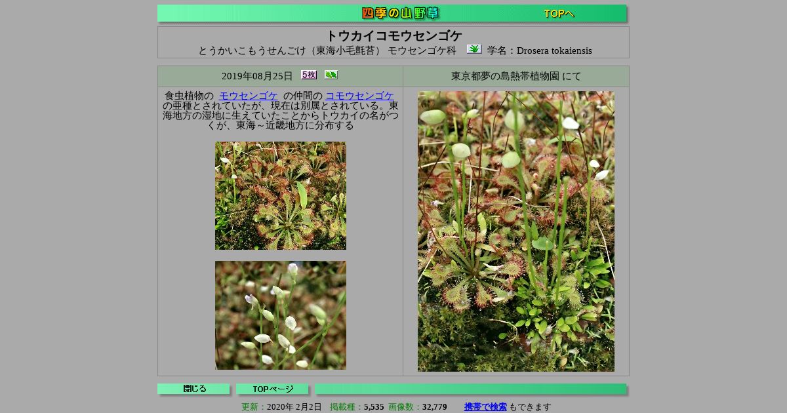Screen dimensions: 787x413
Task: Select image count 32,779
Action: [435, 407]
